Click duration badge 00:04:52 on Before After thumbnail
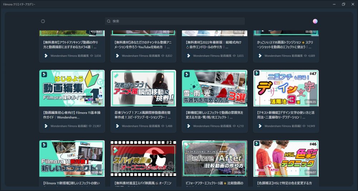 click(240, 172)
